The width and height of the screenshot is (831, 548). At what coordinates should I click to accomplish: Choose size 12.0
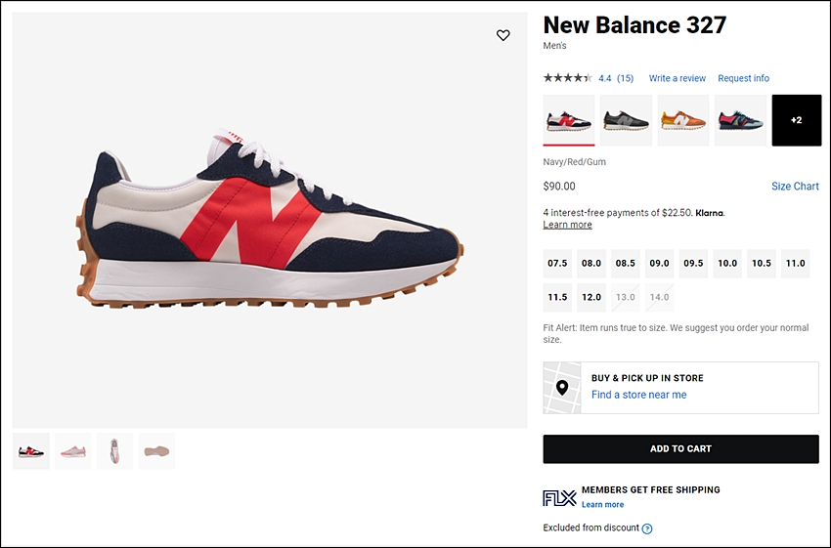click(591, 297)
